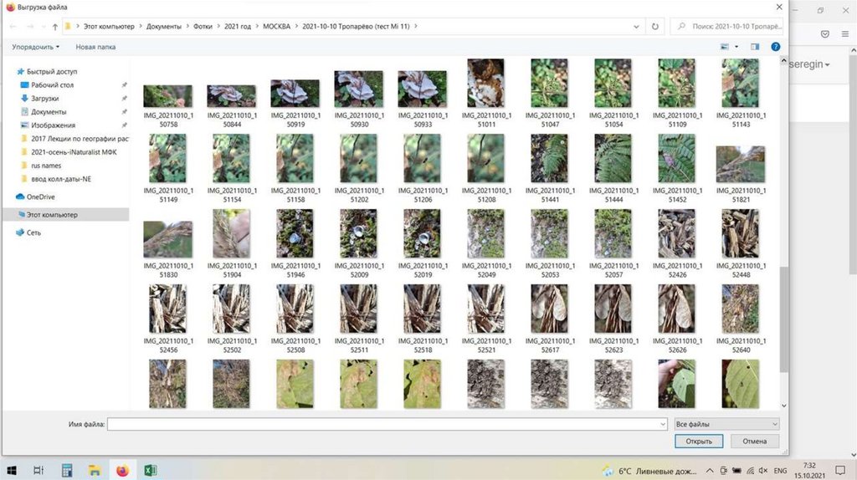The image size is (857, 480).
Task: Open Excel from taskbar
Action: point(151,470)
